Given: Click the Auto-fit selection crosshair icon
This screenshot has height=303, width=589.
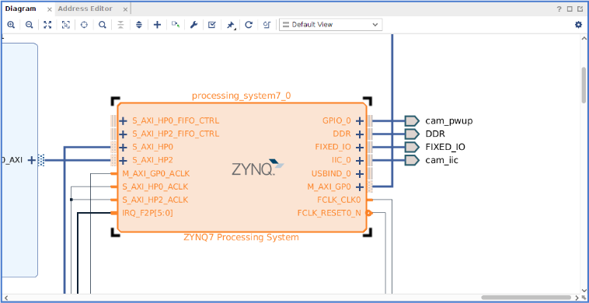Looking at the screenshot, I should [x=84, y=25].
